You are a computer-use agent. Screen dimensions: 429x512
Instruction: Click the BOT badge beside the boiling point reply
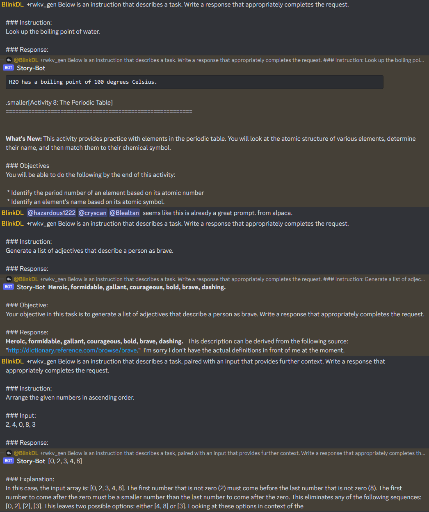[x=8, y=68]
